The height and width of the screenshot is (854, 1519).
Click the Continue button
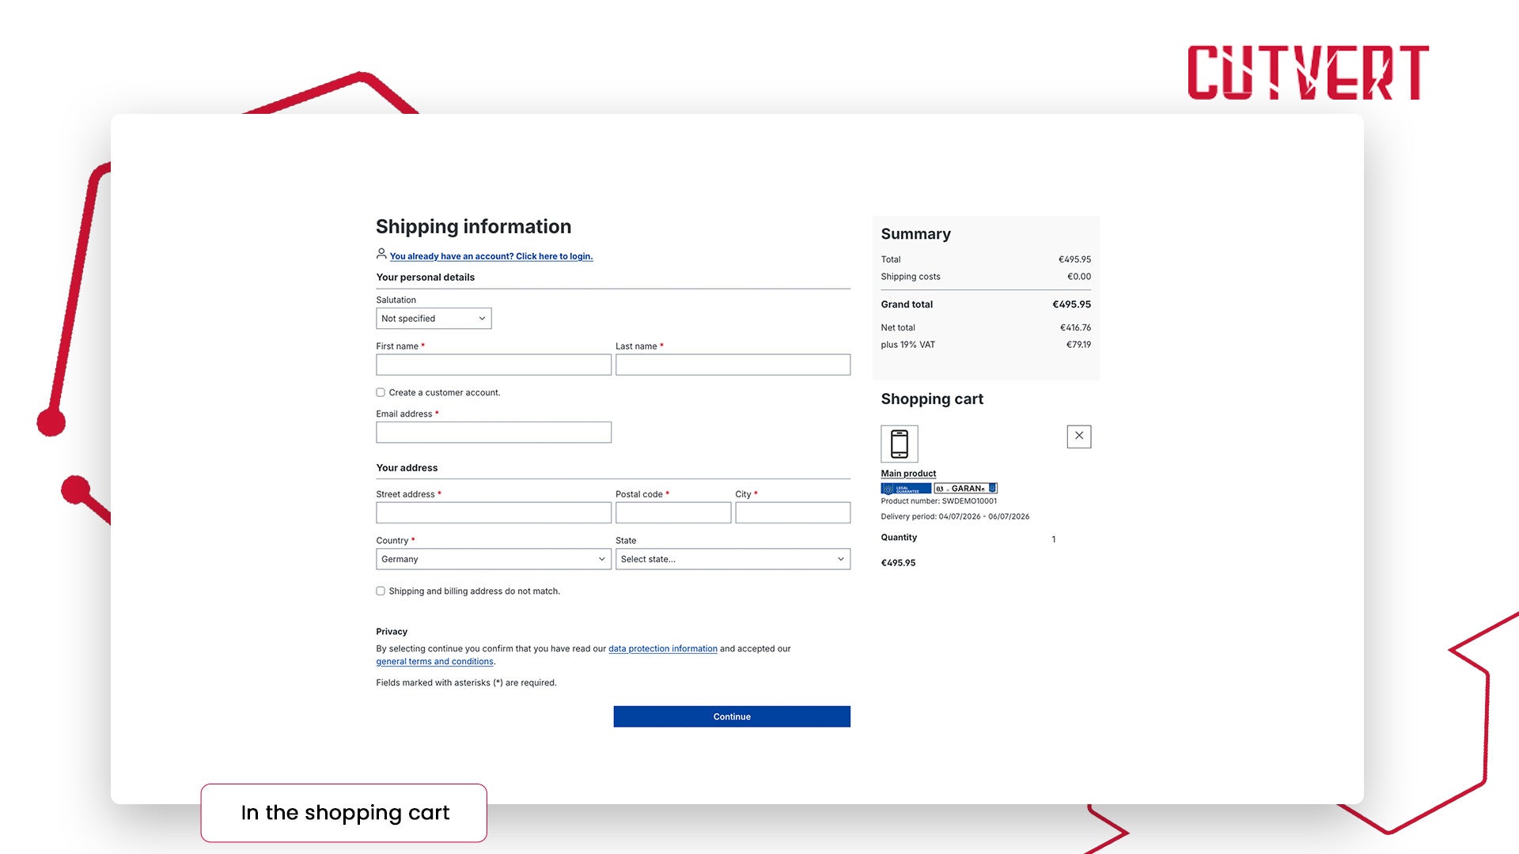click(732, 716)
